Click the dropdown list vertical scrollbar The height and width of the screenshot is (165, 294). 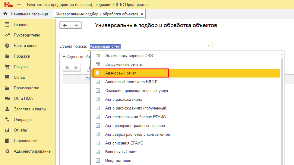[282, 109]
